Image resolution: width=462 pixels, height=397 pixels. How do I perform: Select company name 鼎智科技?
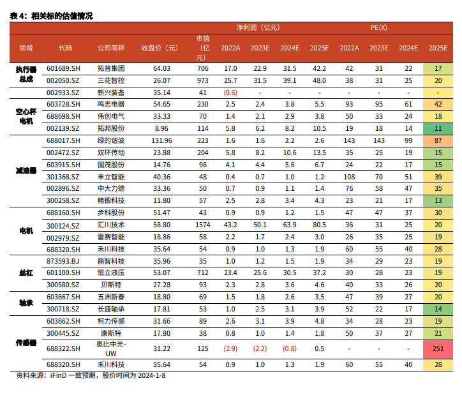111,262
